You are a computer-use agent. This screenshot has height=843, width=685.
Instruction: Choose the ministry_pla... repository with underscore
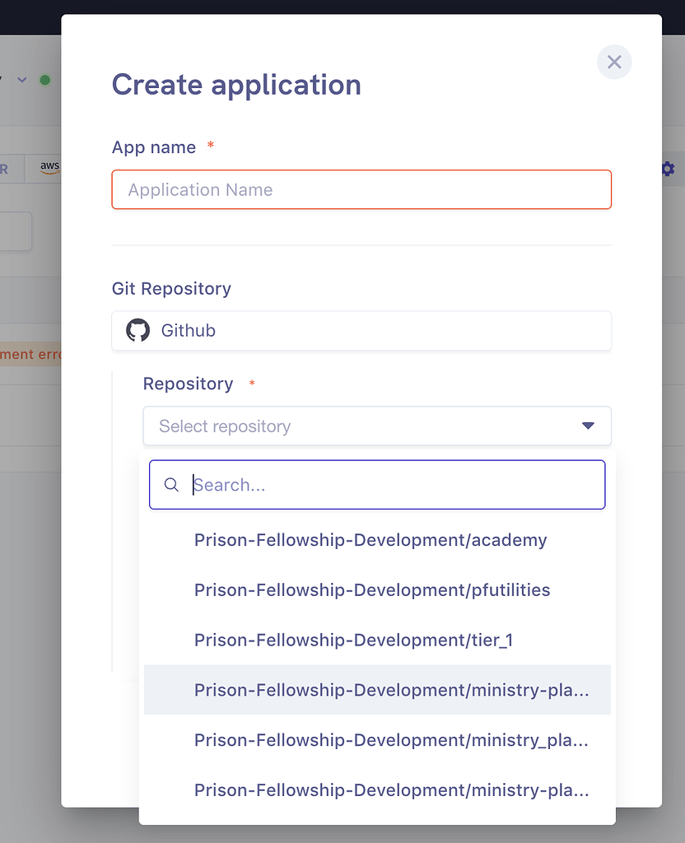(391, 740)
